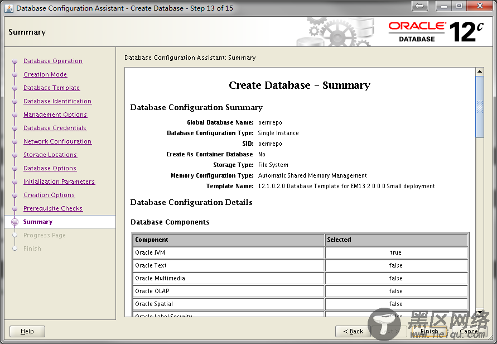Click the 'File System' storage type value
Image resolution: width=497 pixels, height=344 pixels.
(273, 165)
